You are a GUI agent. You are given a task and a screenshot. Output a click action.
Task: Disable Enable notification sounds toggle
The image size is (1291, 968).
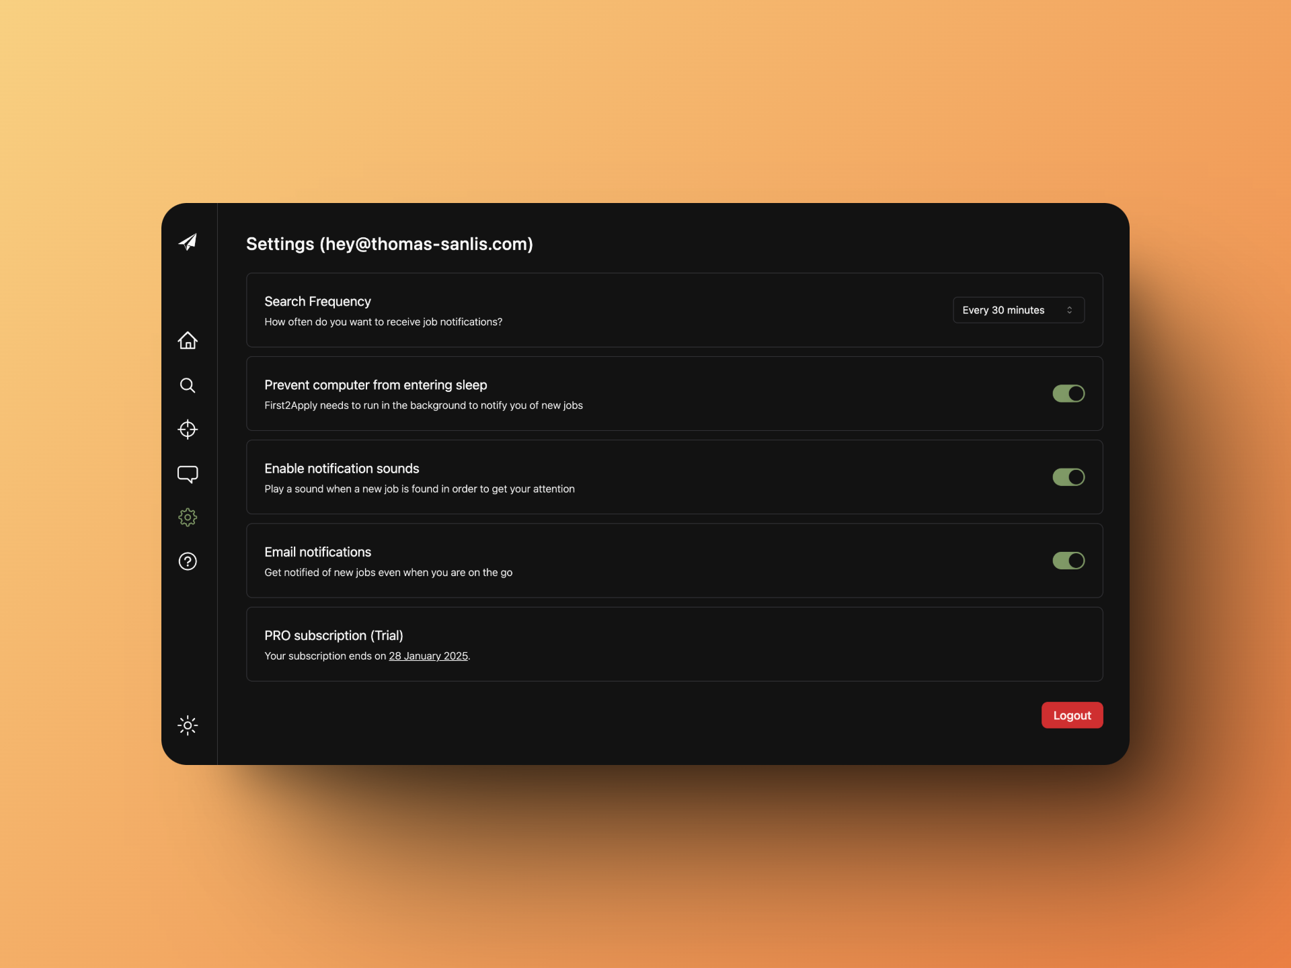pos(1068,477)
